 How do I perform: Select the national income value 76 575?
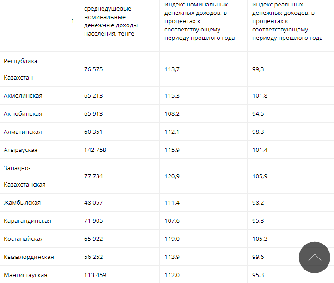pos(93,69)
